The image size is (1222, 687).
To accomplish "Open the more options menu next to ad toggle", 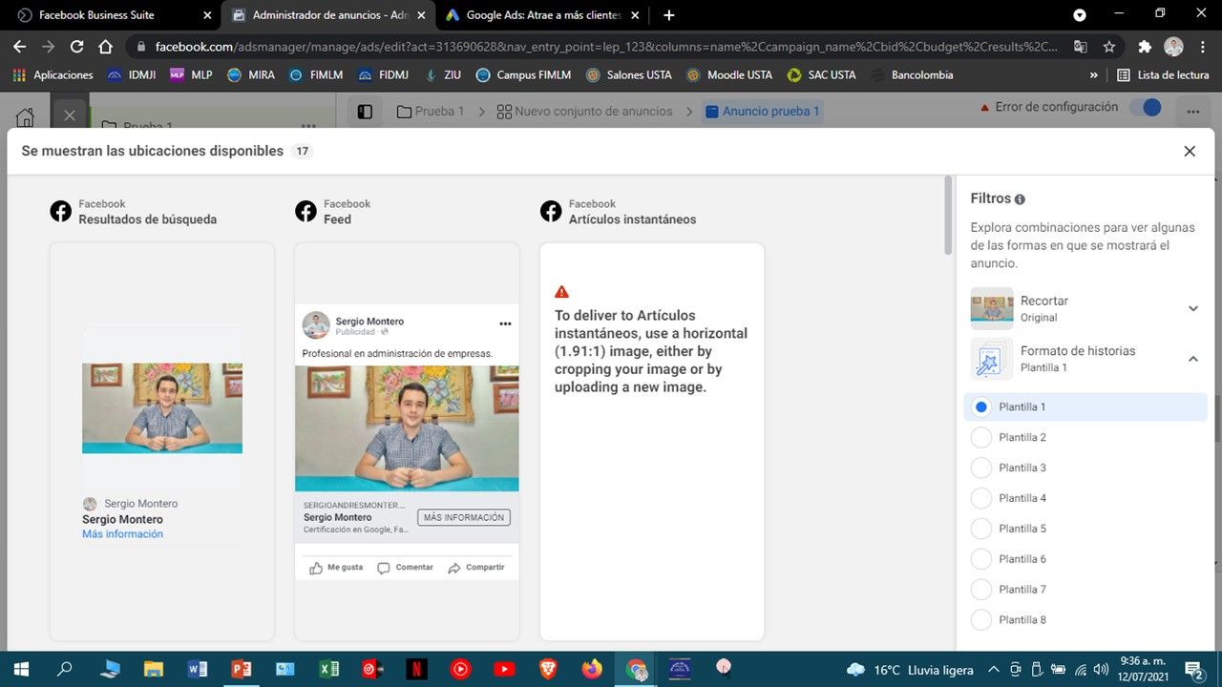I will [1192, 112].
